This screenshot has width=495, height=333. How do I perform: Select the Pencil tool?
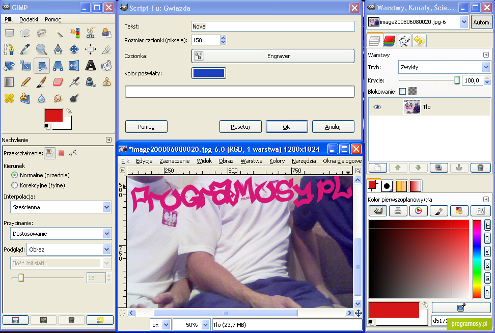pyautogui.click(x=25, y=82)
